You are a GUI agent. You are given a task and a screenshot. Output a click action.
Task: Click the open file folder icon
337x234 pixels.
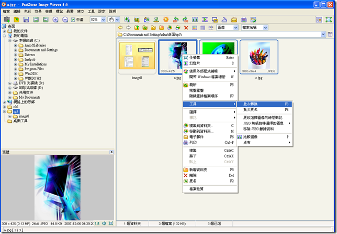tap(17, 19)
